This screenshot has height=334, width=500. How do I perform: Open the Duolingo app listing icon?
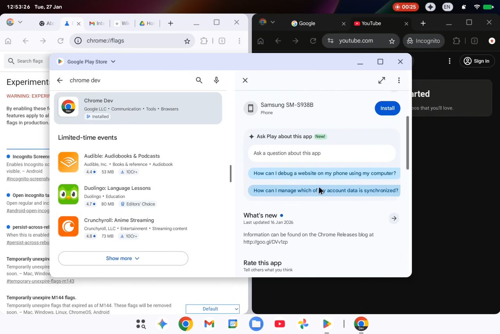pos(68,194)
